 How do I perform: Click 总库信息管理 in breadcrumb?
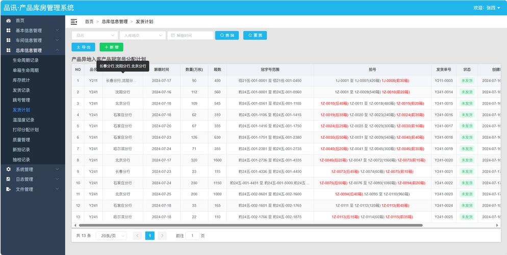click(x=114, y=21)
